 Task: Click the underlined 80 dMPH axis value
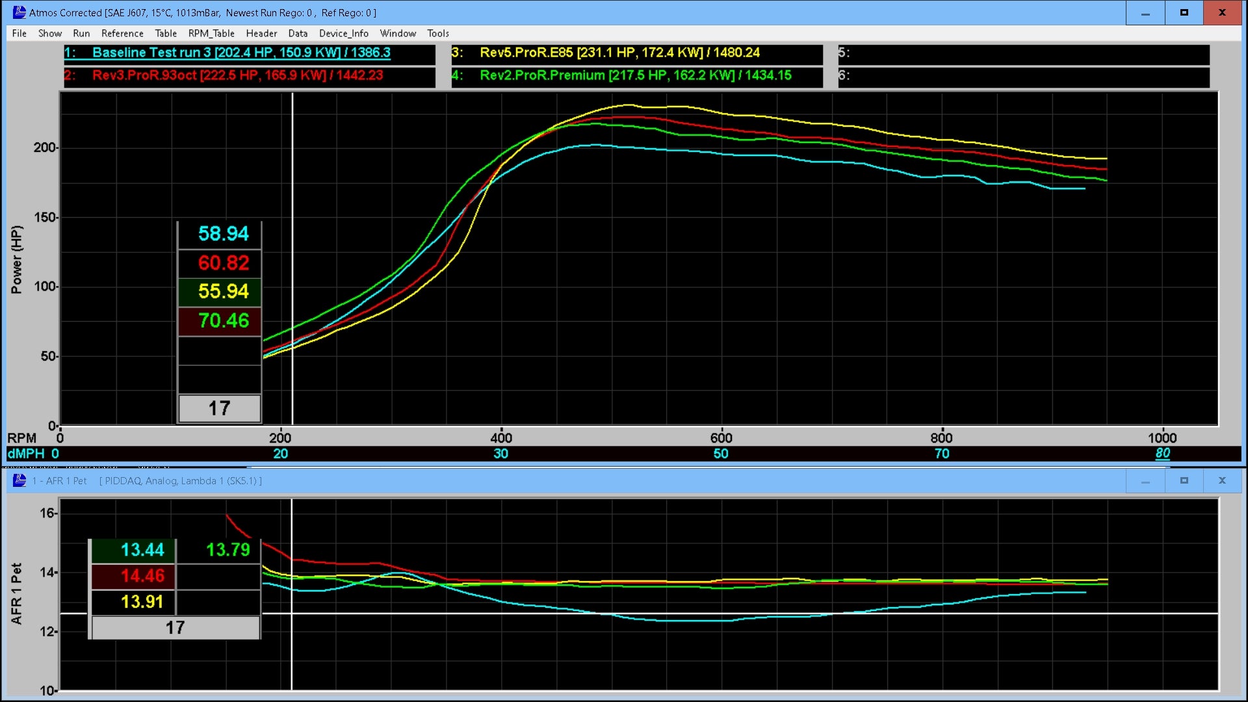(x=1162, y=454)
